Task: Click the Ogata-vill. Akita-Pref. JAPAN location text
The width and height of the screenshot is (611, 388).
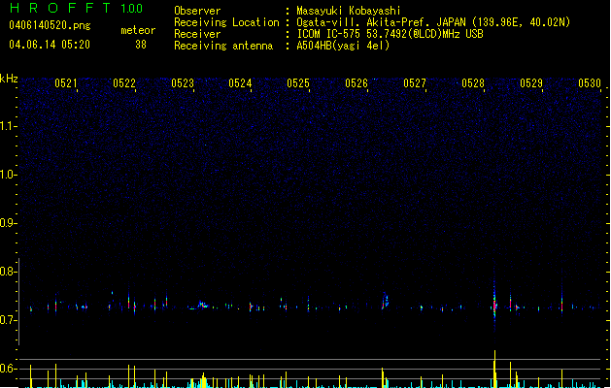Action: (433, 22)
